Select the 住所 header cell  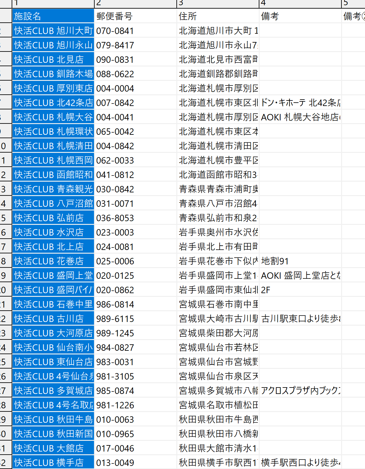218,16
